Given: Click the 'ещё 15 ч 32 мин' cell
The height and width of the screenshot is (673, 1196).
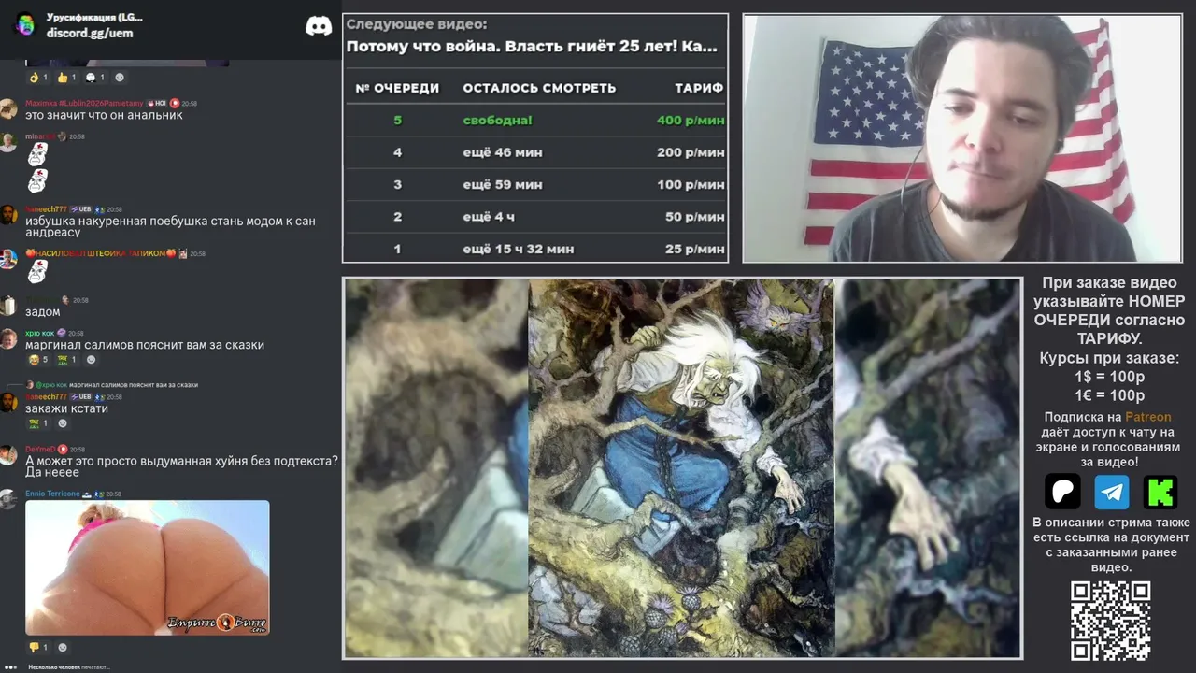Looking at the screenshot, I should coord(519,249).
